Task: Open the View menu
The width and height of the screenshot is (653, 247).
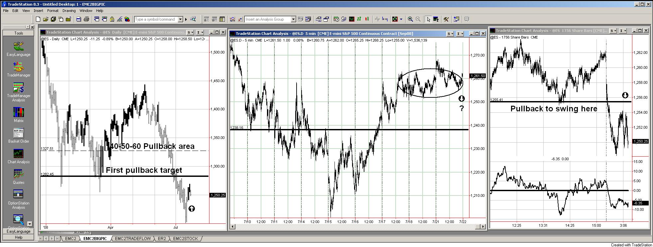Action: pos(26,11)
